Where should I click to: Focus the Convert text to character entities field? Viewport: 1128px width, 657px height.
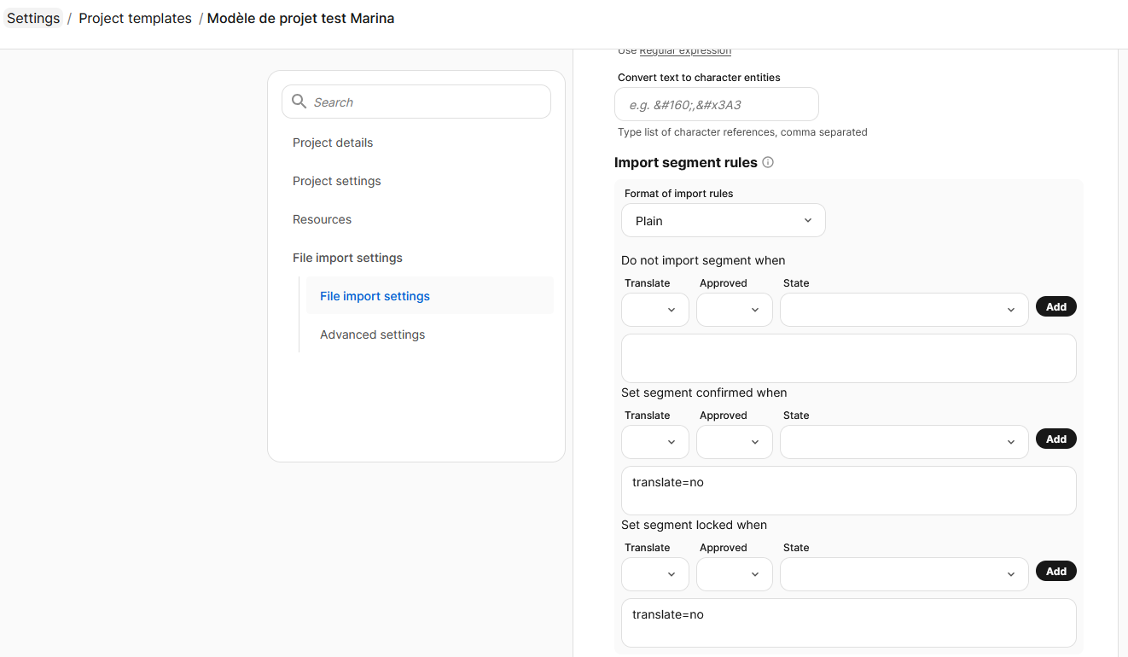[717, 104]
